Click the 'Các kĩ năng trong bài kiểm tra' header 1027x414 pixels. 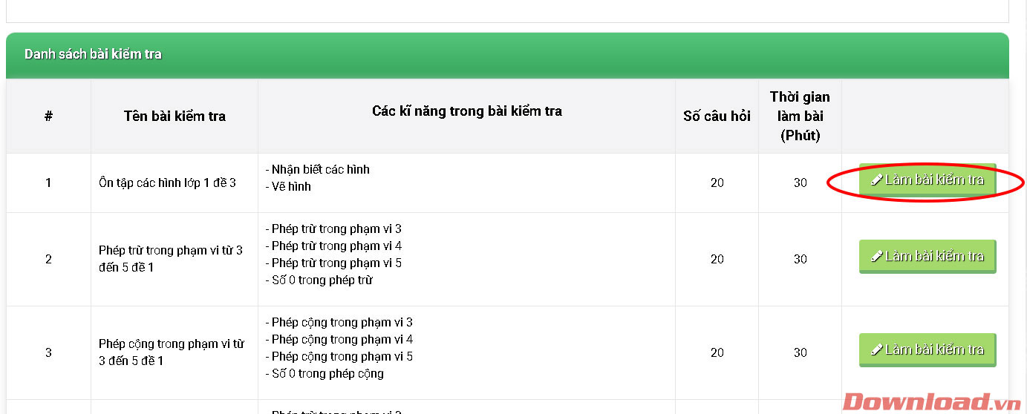pyautogui.click(x=466, y=111)
